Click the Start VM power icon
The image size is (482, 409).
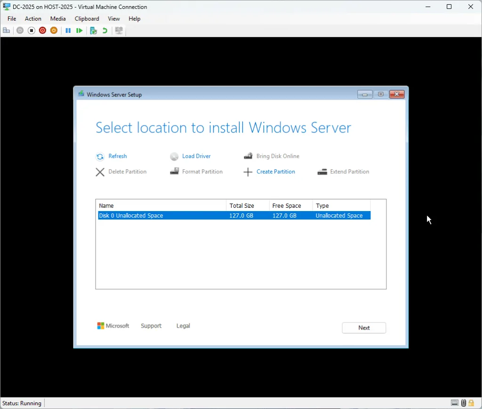(x=20, y=31)
